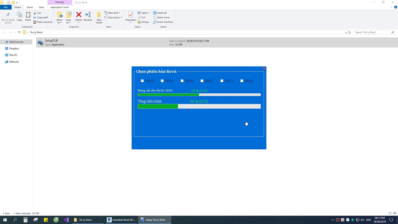
Task: Open the Application Tools tab
Action: (x=59, y=7)
